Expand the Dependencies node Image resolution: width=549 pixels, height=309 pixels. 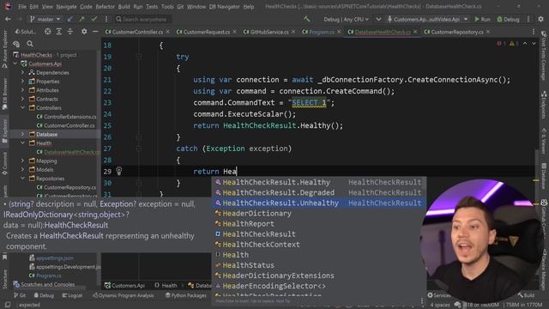click(23, 72)
